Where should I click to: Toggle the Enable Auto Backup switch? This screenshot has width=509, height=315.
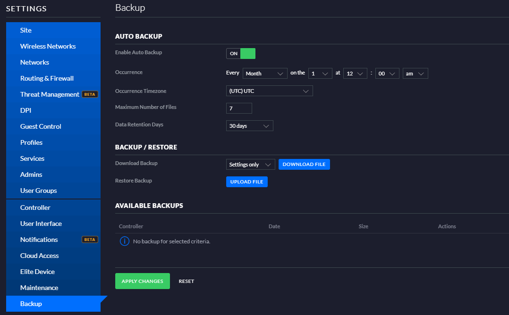point(241,54)
